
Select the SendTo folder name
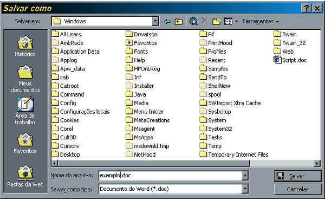click(217, 77)
